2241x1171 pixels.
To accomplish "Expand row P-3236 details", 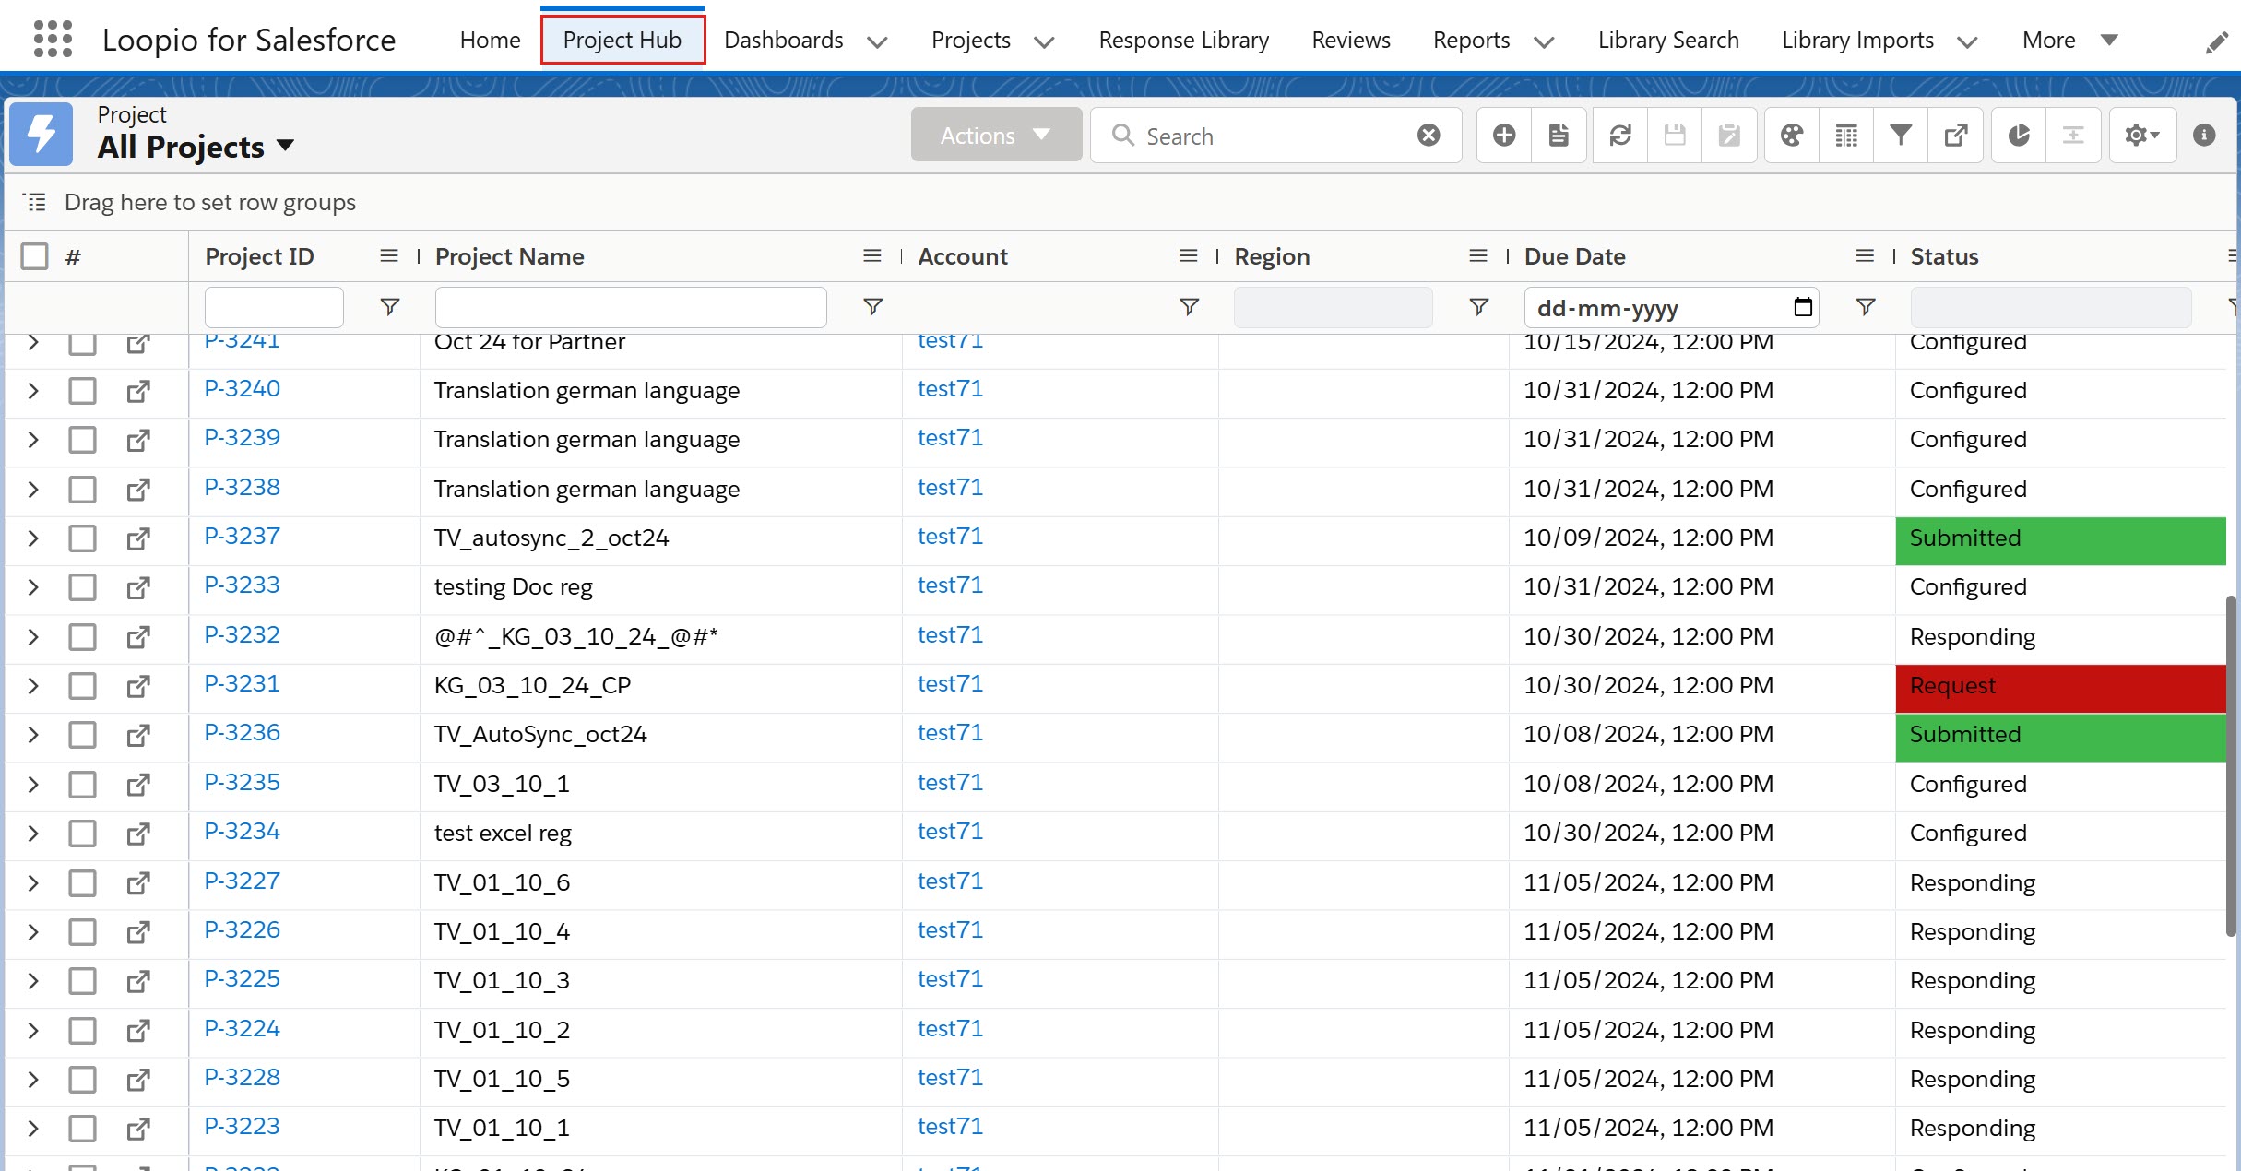I will click(x=33, y=735).
